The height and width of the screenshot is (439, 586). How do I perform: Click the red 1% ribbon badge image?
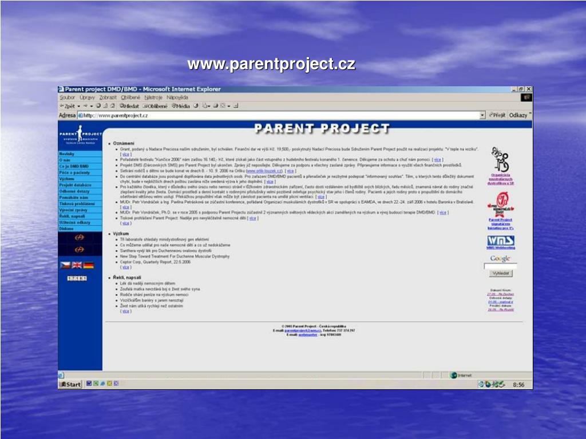pos(500,204)
